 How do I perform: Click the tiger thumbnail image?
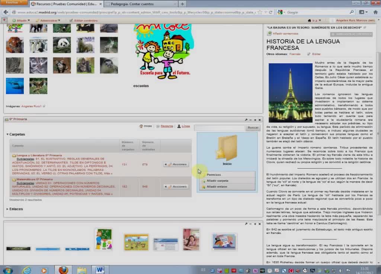[15, 45]
